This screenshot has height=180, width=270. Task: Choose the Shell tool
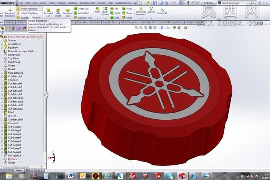(115, 18)
